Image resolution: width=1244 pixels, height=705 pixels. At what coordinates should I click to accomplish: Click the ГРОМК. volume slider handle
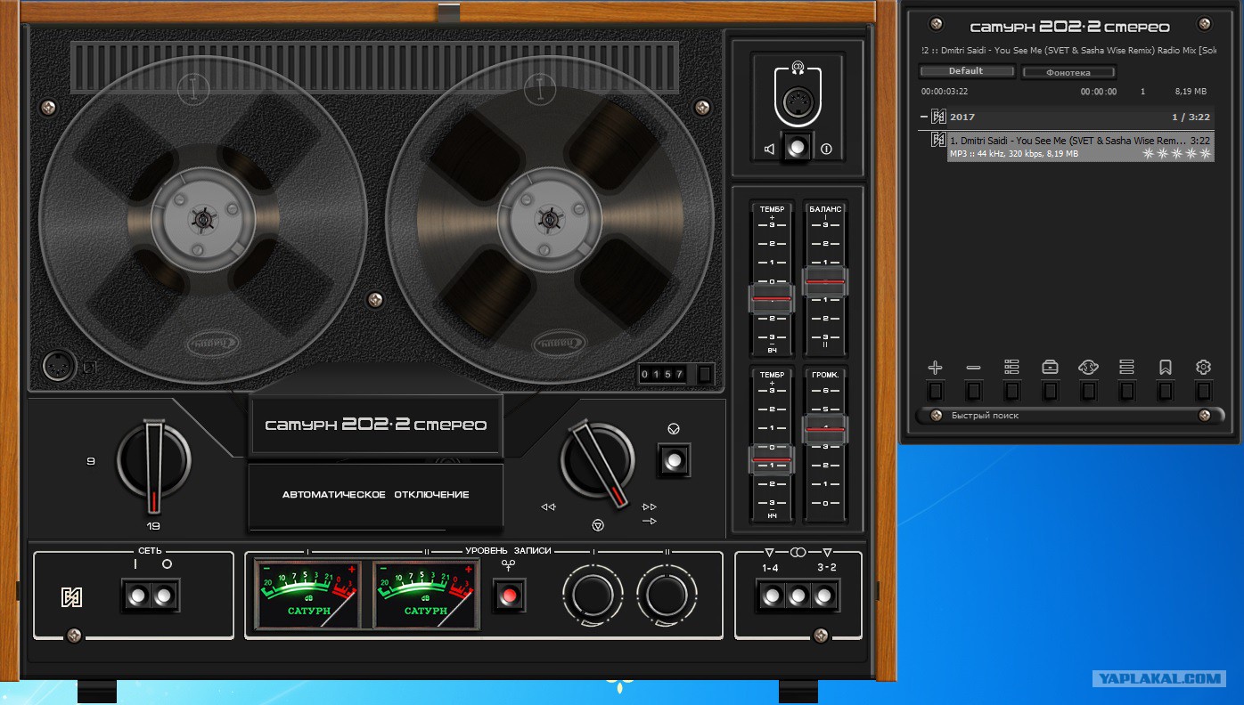coord(825,430)
